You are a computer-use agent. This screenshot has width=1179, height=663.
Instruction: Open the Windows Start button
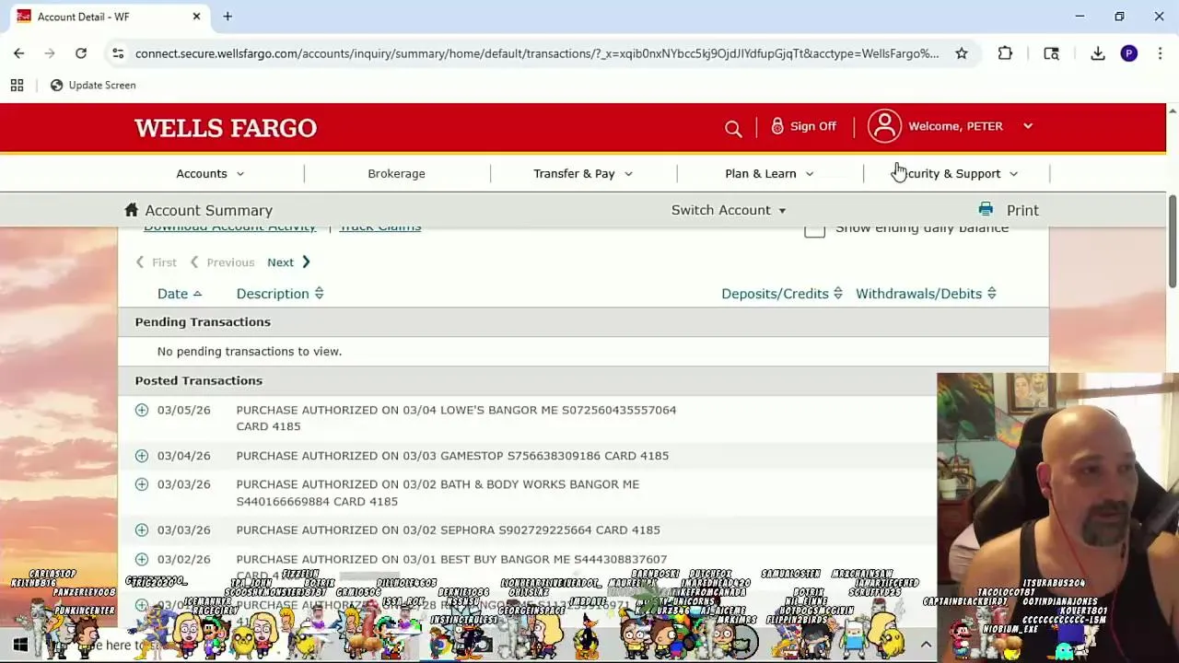click(20, 645)
